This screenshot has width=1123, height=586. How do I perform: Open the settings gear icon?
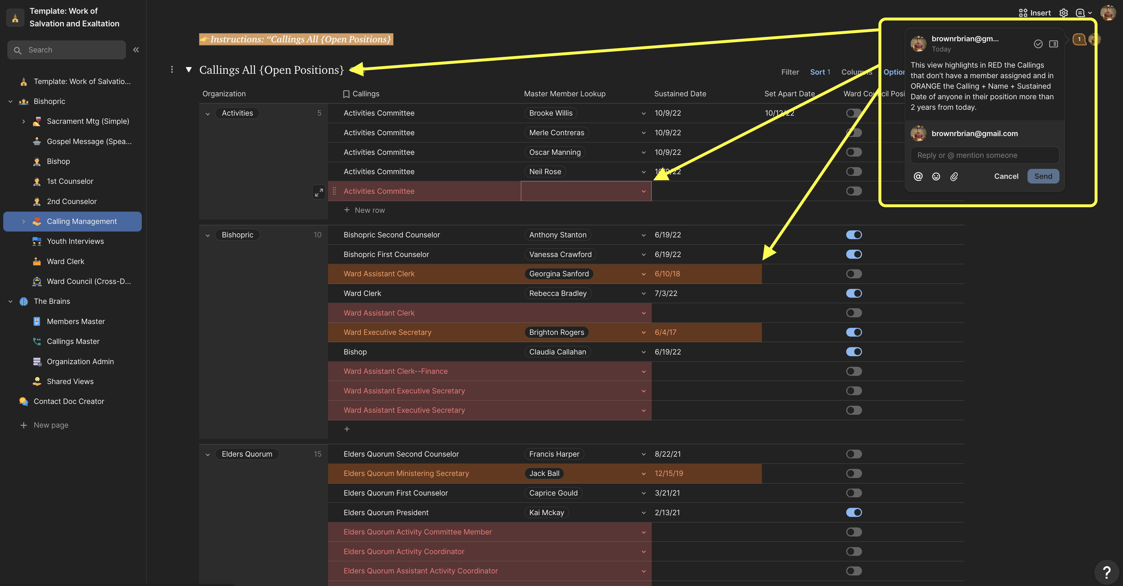[1064, 13]
